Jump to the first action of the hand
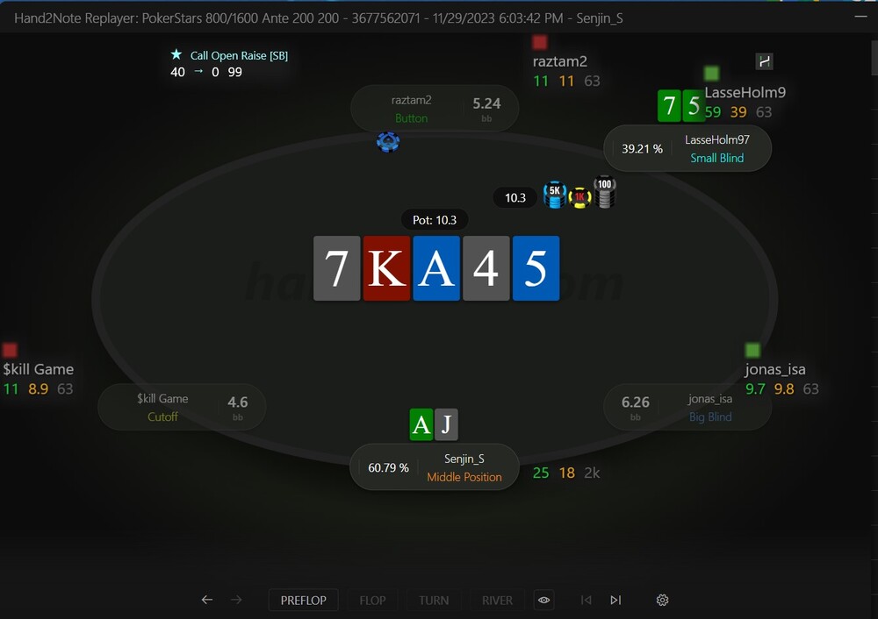The width and height of the screenshot is (878, 619). (587, 600)
